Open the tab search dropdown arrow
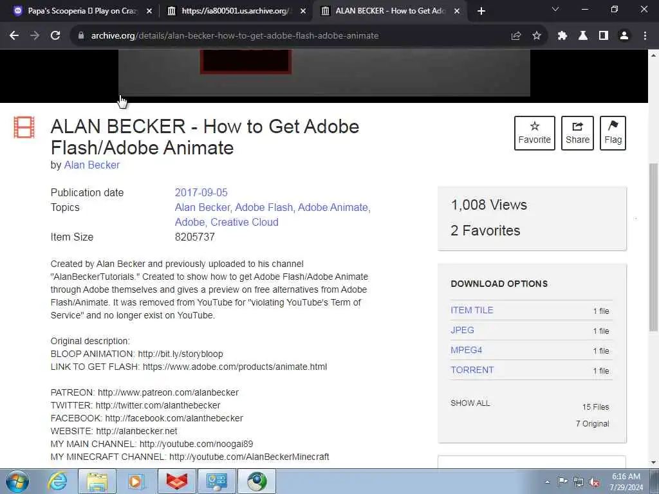Viewport: 659px width, 494px height. [555, 9]
